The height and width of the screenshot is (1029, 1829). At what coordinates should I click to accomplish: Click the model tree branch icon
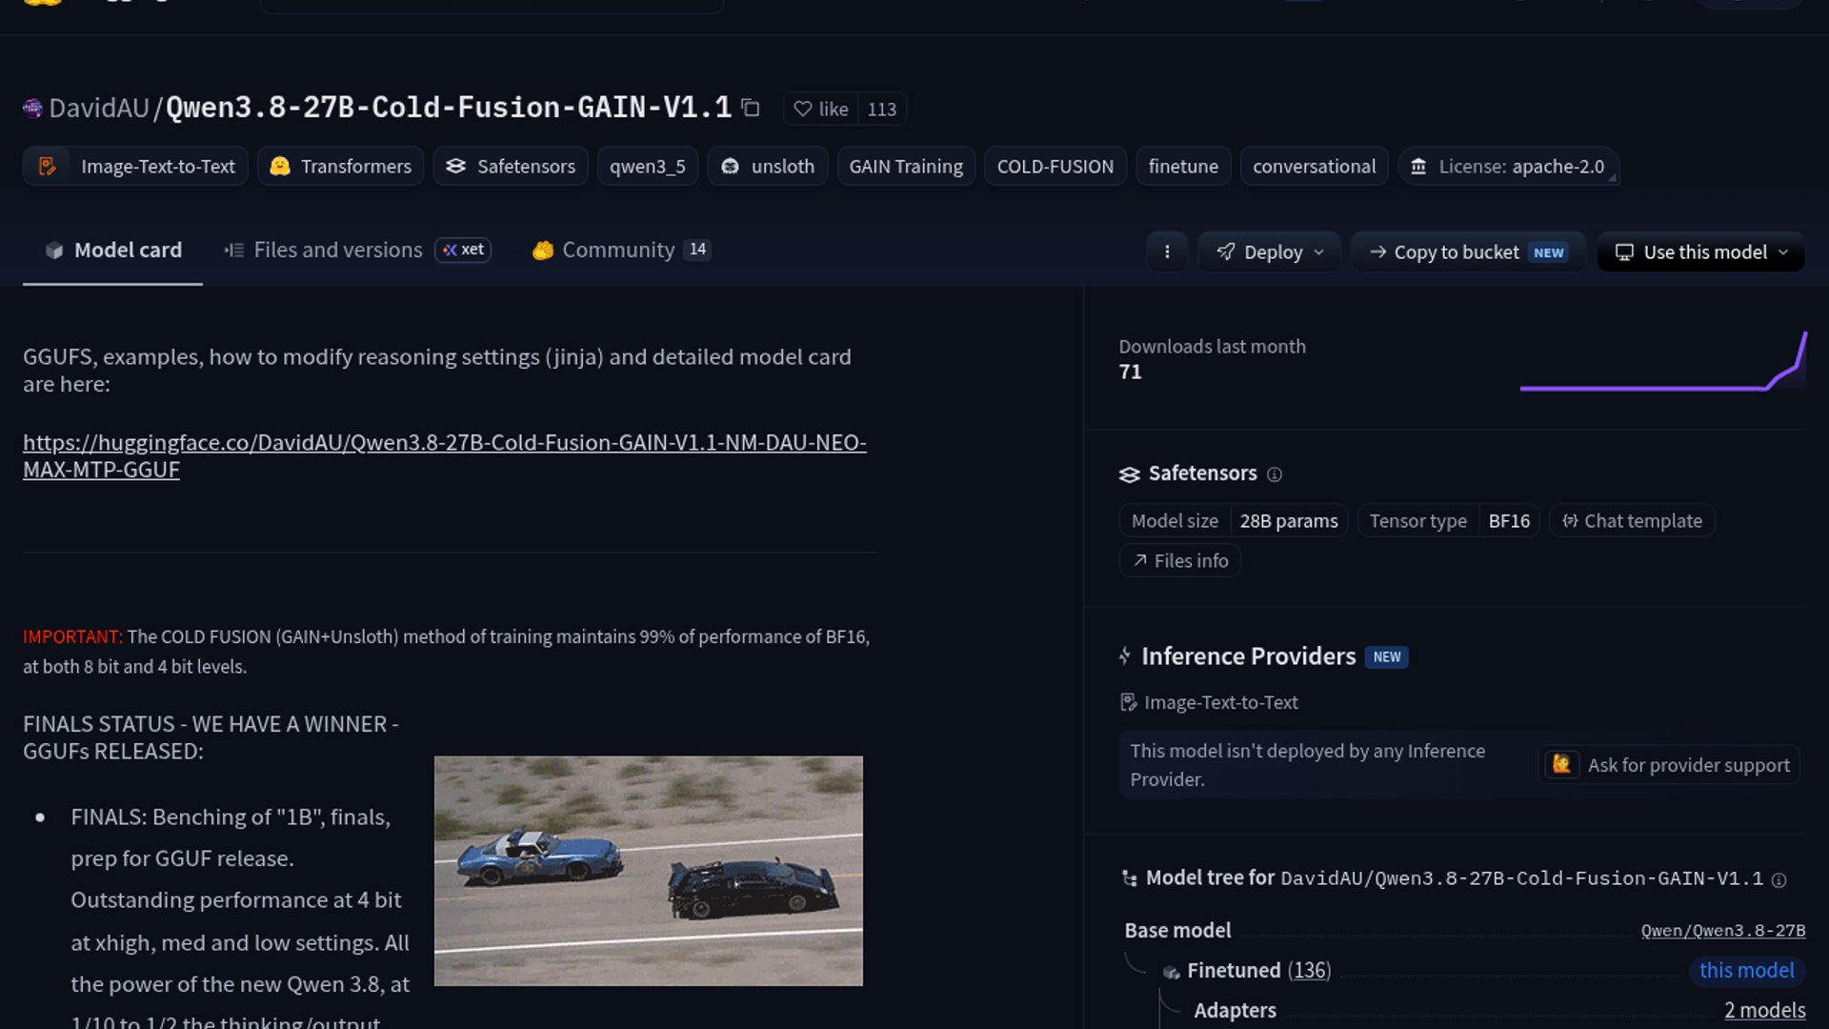click(x=1130, y=878)
